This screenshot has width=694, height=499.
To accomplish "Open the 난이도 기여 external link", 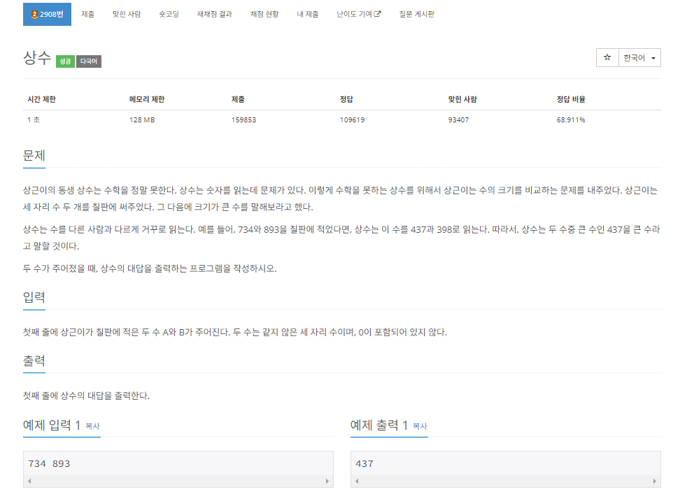I will (358, 14).
